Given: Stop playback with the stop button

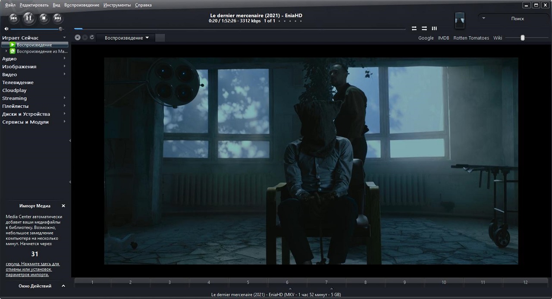Looking at the screenshot, I should (x=44, y=18).
